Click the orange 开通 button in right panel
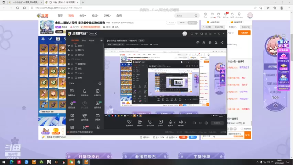 point(244,33)
